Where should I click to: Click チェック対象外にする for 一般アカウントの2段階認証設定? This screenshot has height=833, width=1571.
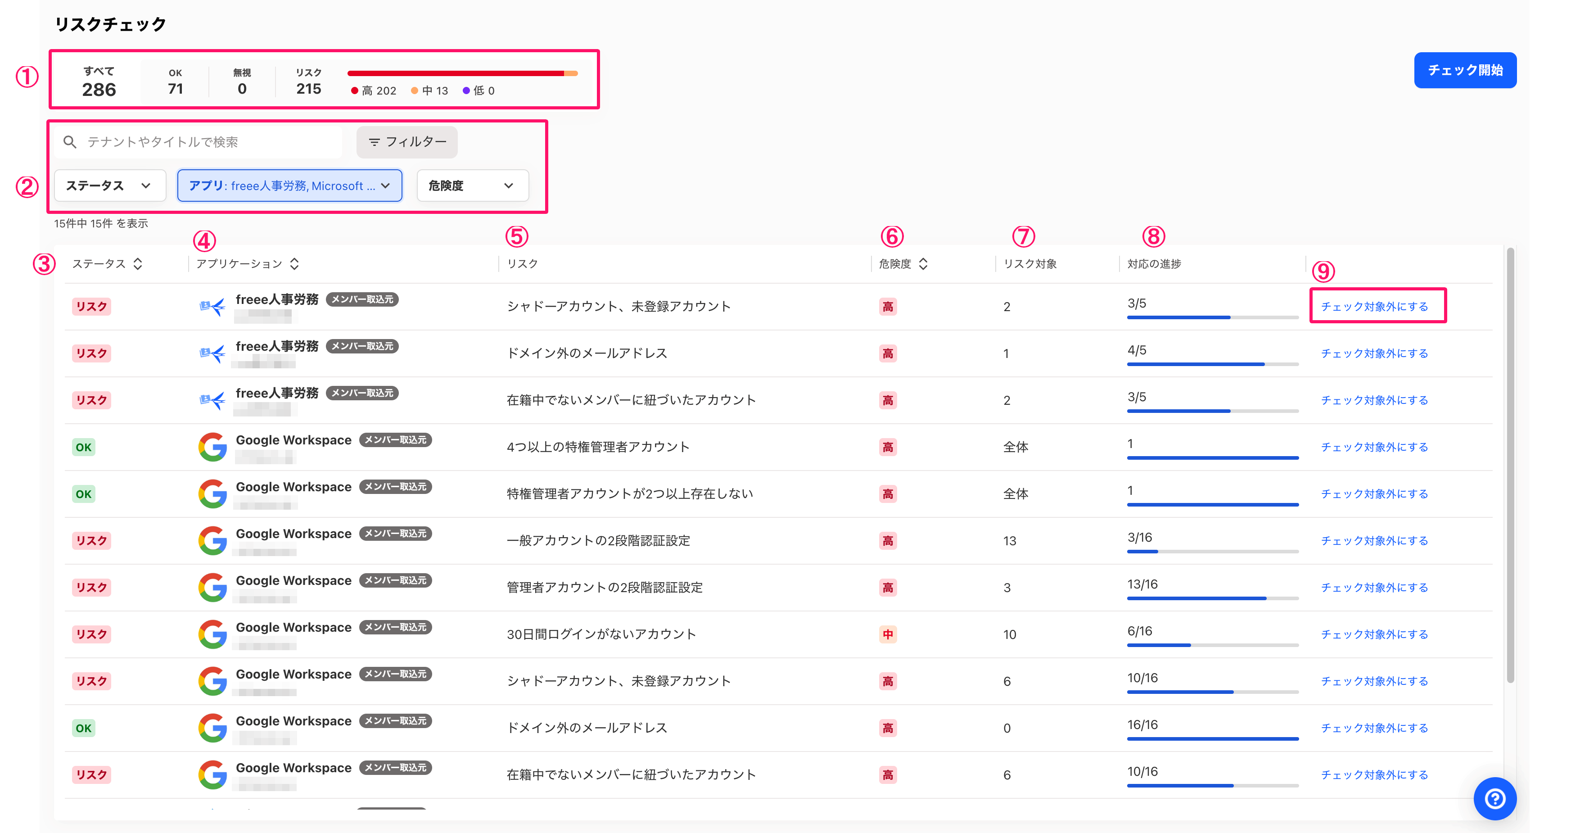point(1374,540)
